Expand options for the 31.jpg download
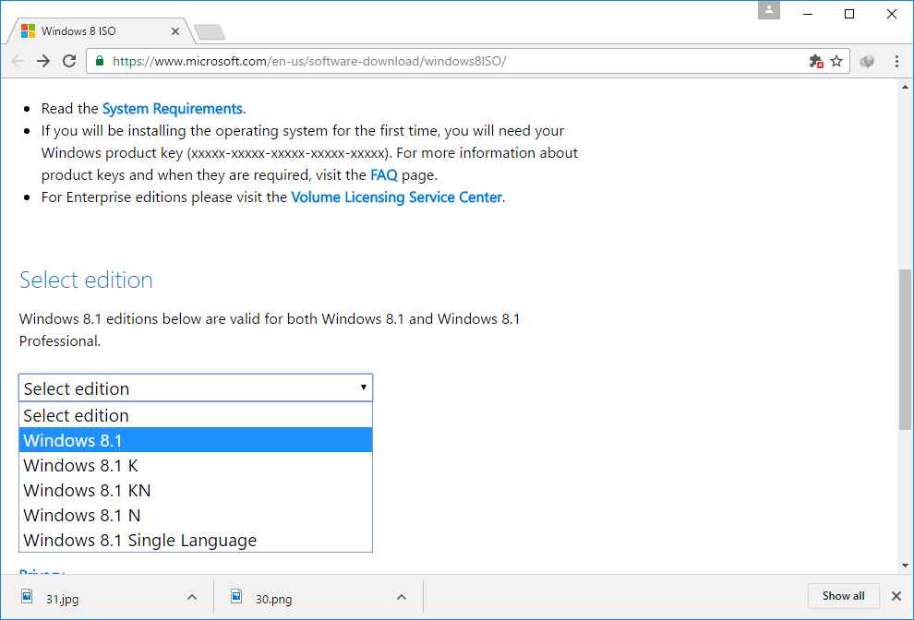The image size is (914, 620). click(x=192, y=598)
